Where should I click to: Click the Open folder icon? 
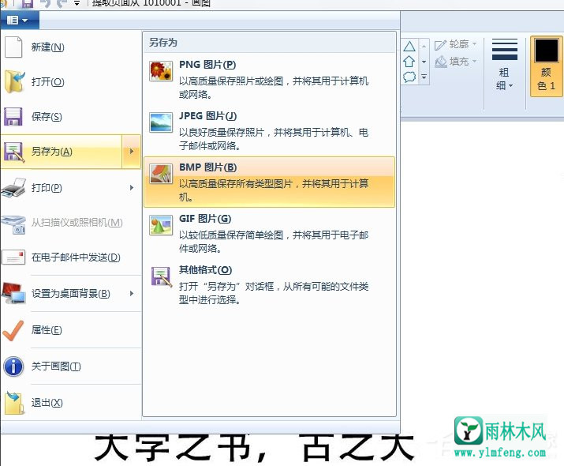(x=14, y=82)
